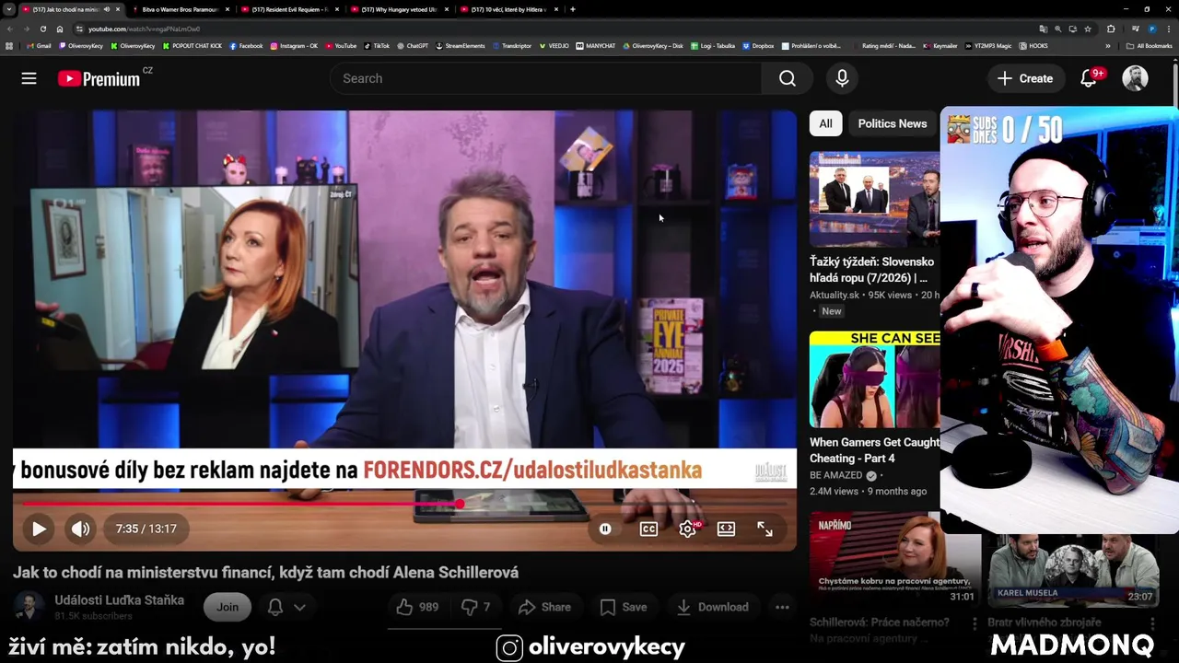The height and width of the screenshot is (663, 1179).
Task: Open more actions three-dot menu
Action: click(x=782, y=607)
